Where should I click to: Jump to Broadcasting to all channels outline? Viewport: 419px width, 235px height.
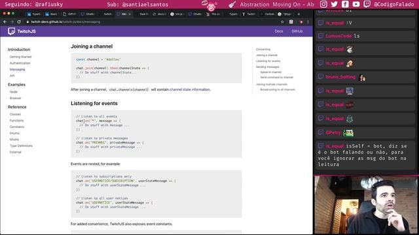click(278, 89)
